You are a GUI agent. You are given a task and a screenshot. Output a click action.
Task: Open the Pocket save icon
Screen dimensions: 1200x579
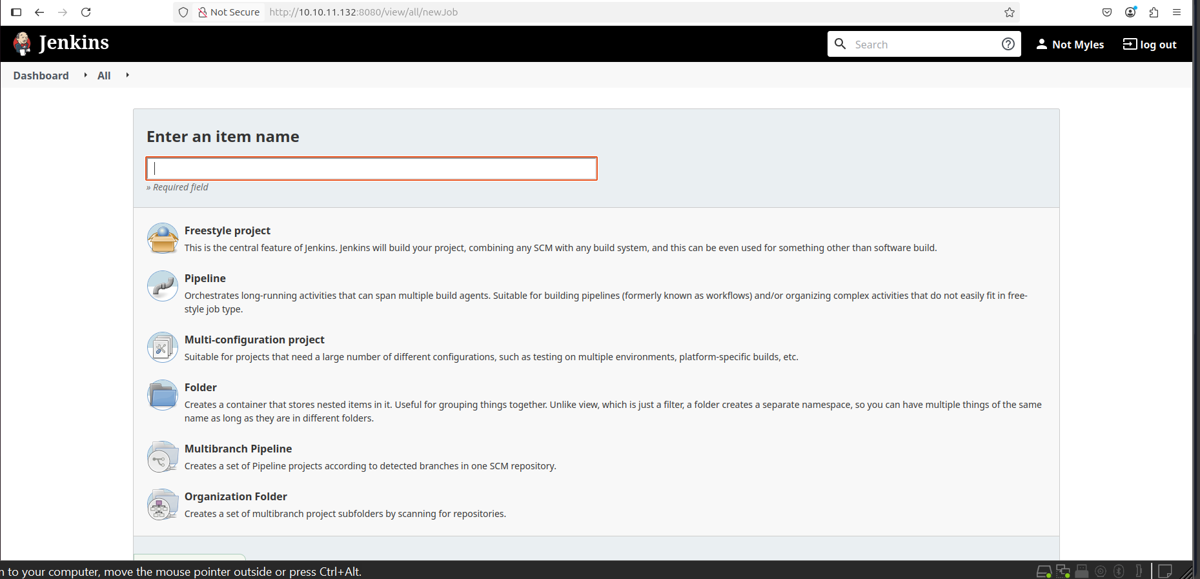(x=1107, y=12)
